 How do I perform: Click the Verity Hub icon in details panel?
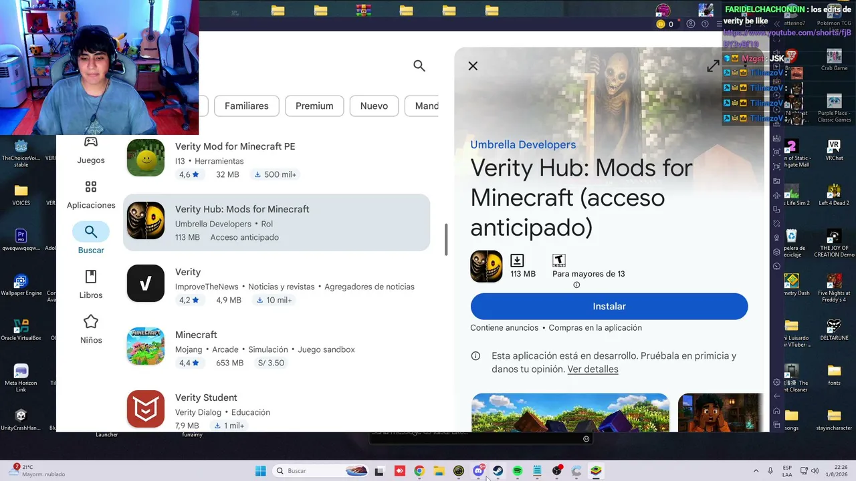(486, 267)
